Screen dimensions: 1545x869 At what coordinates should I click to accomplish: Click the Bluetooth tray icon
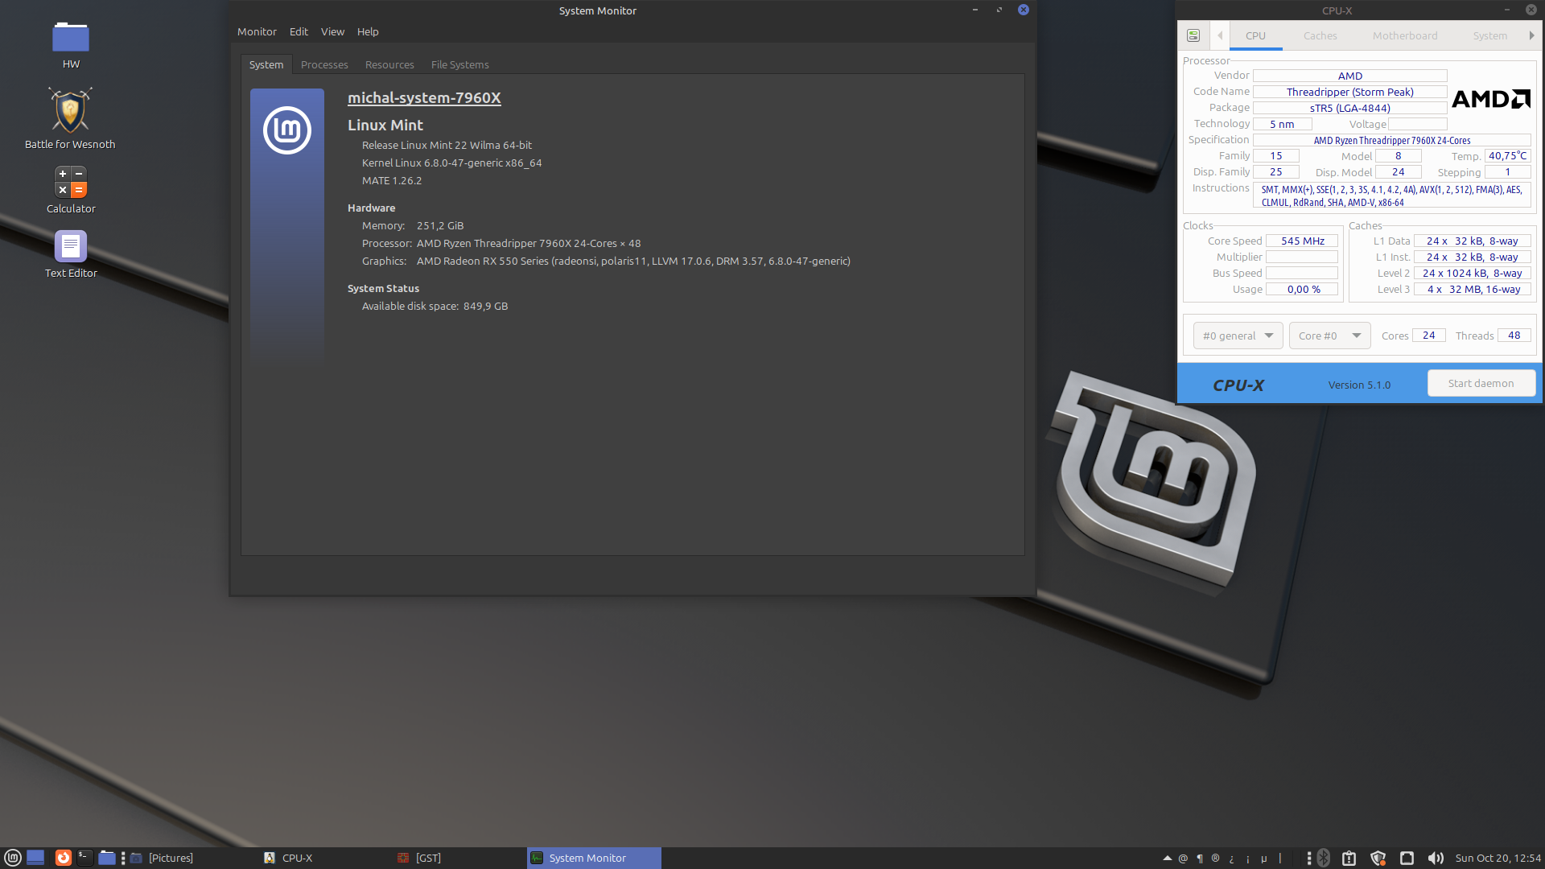[x=1324, y=858]
